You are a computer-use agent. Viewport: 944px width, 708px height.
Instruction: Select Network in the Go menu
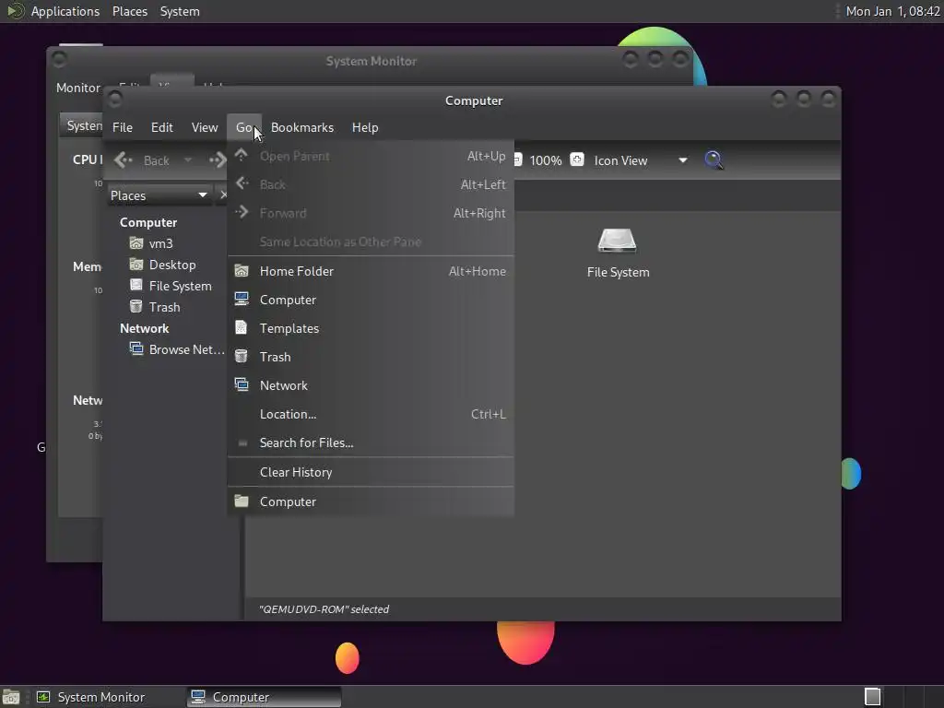pos(371,385)
